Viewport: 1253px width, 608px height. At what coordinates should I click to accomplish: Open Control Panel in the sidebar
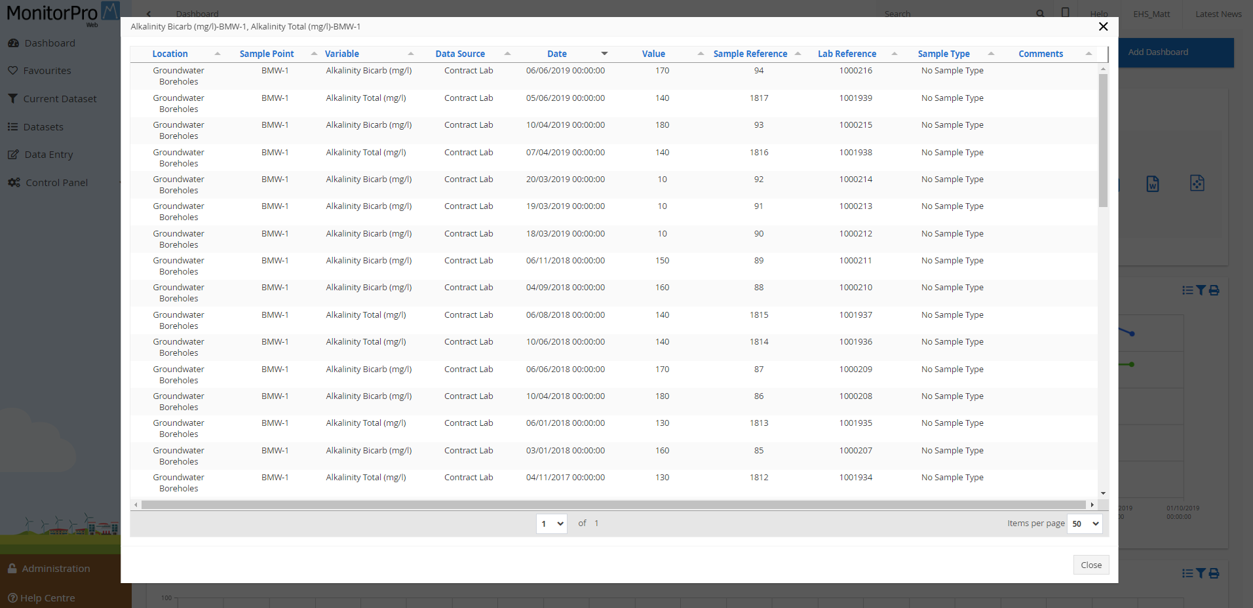48,183
